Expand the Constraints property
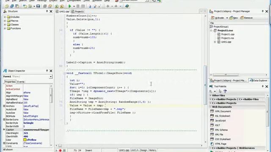This screenshot has height=152, width=271. [x=4, y=143]
